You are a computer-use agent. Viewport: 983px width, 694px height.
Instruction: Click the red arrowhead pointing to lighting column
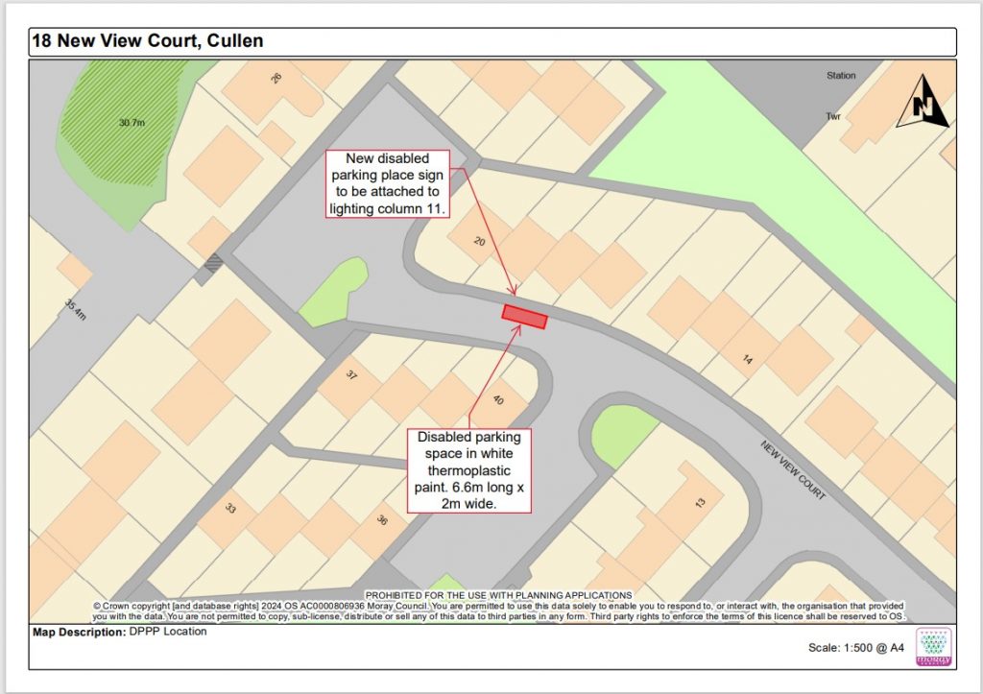pos(515,291)
